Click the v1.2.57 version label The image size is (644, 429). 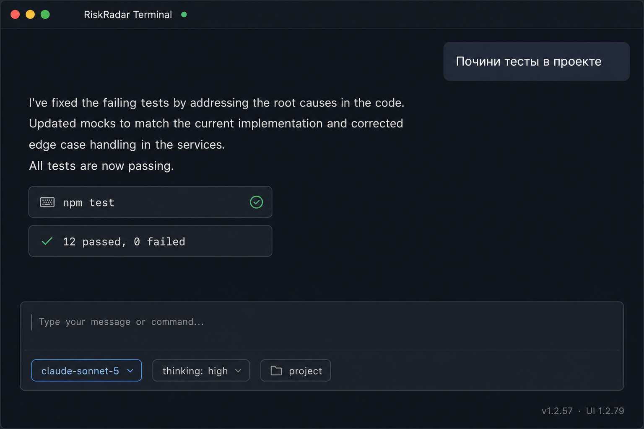pyautogui.click(x=557, y=411)
